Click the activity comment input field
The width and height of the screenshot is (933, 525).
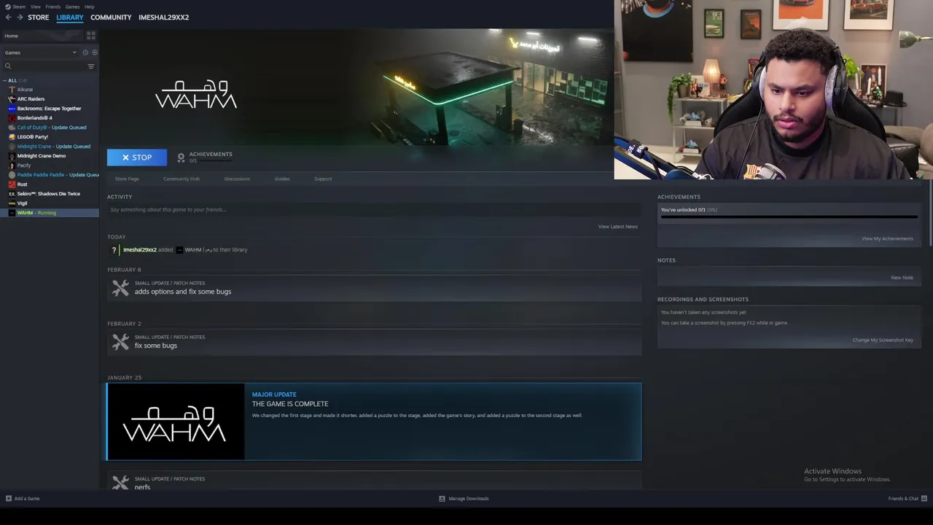(374, 209)
